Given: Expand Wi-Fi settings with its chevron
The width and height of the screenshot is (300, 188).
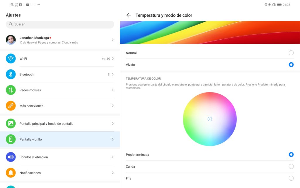Looking at the screenshot, I should tap(112, 59).
